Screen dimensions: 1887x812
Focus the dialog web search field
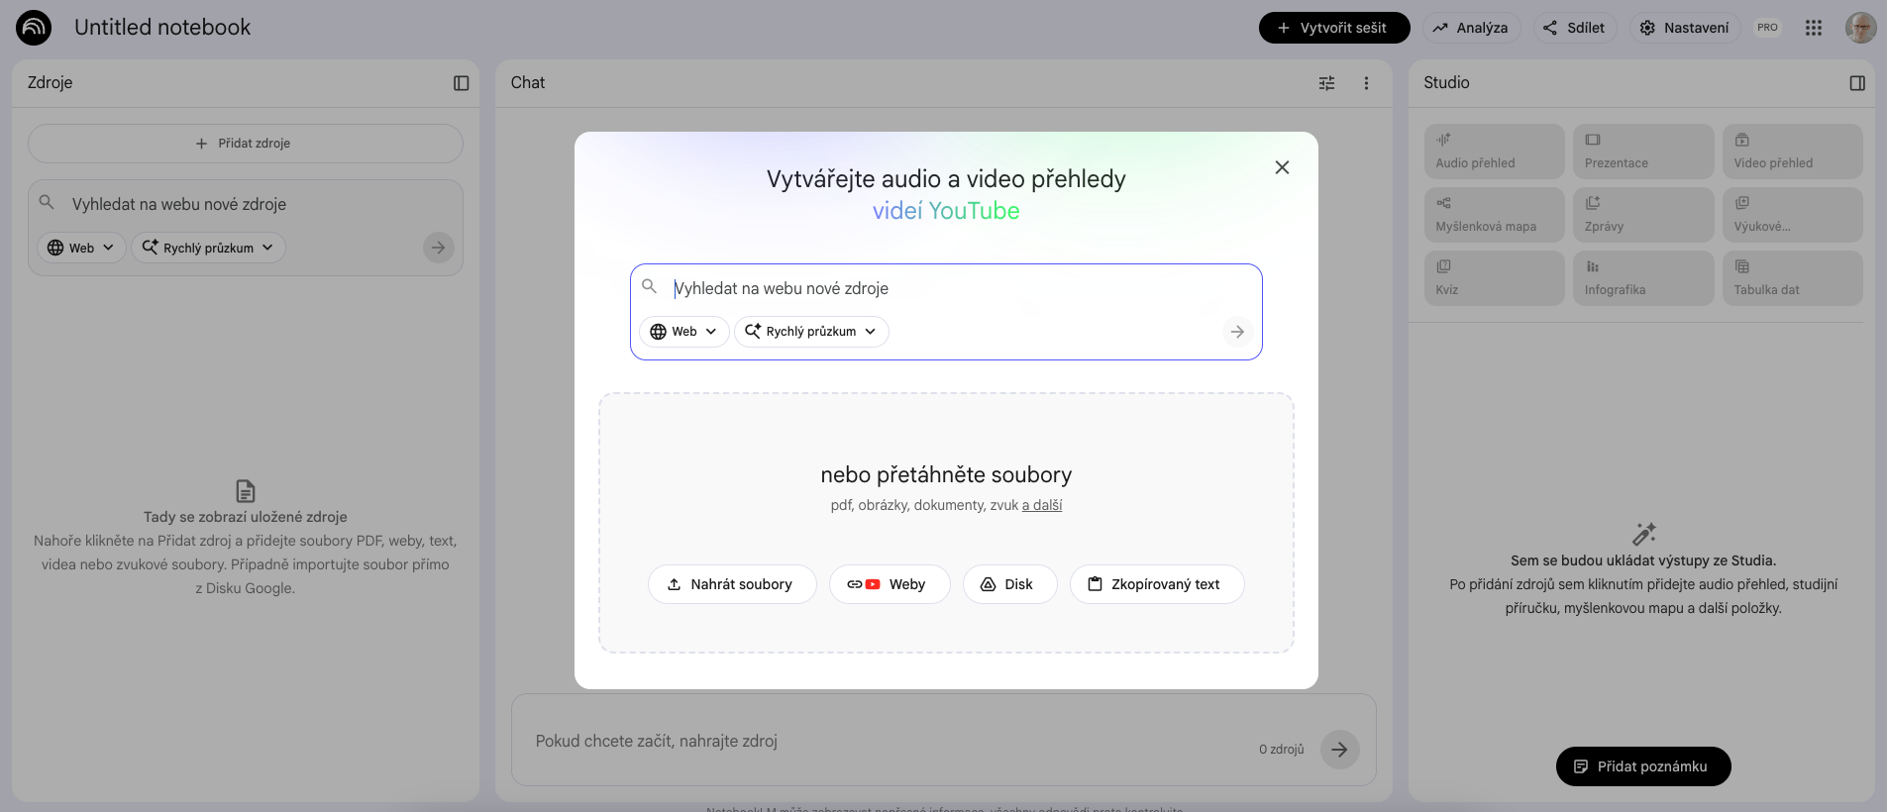(x=946, y=288)
